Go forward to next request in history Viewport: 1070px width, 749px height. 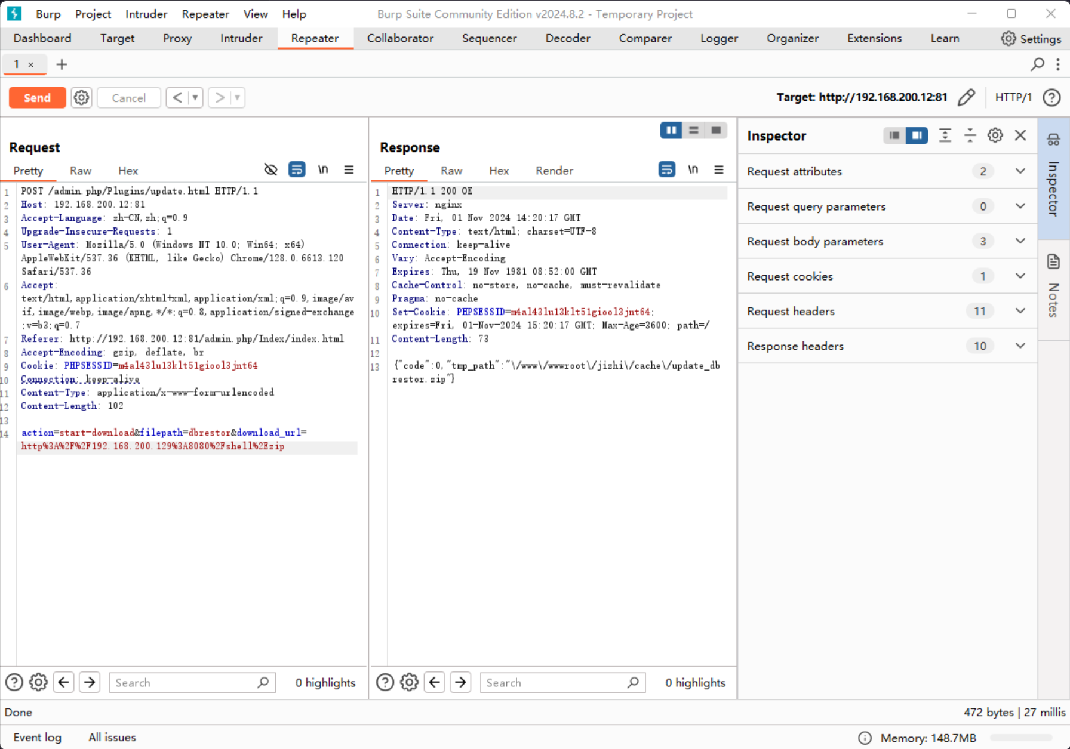click(x=220, y=97)
